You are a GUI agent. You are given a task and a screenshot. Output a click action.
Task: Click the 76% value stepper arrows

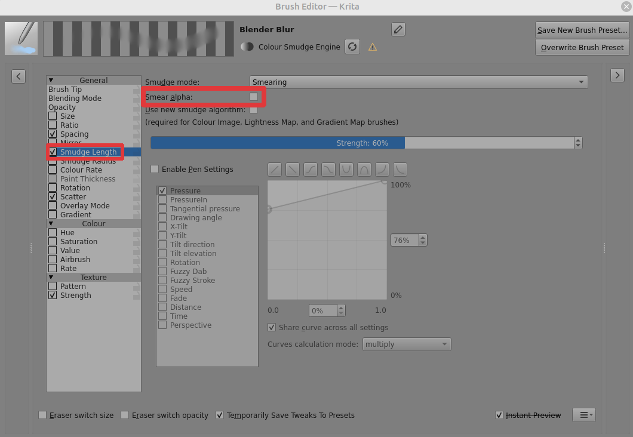pos(423,240)
